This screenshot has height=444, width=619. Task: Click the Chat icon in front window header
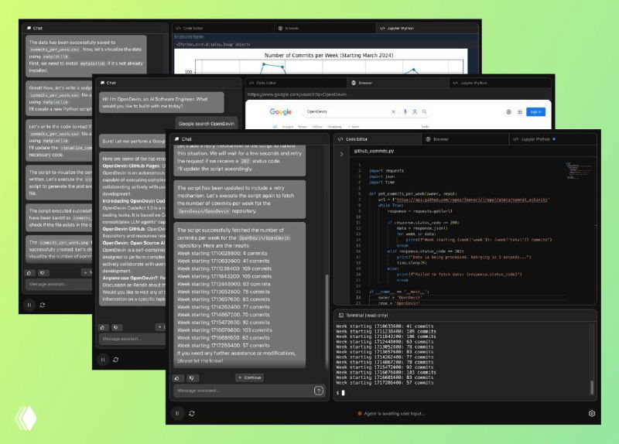tap(177, 139)
